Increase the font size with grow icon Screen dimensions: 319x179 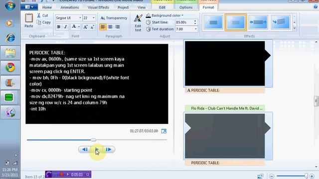point(85,27)
